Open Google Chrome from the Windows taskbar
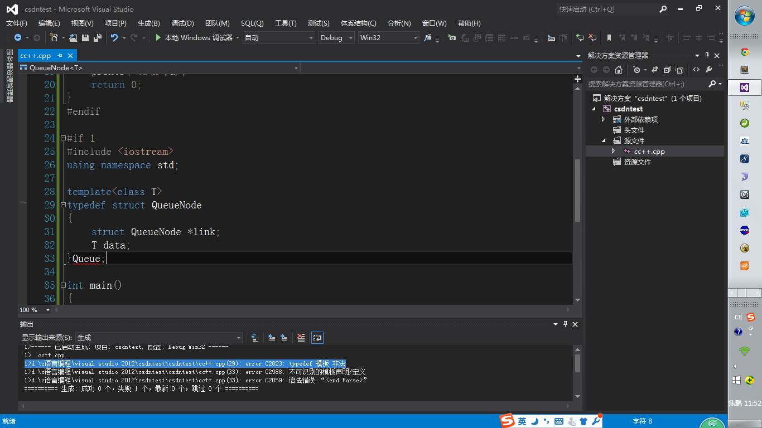The image size is (762, 428). [744, 52]
